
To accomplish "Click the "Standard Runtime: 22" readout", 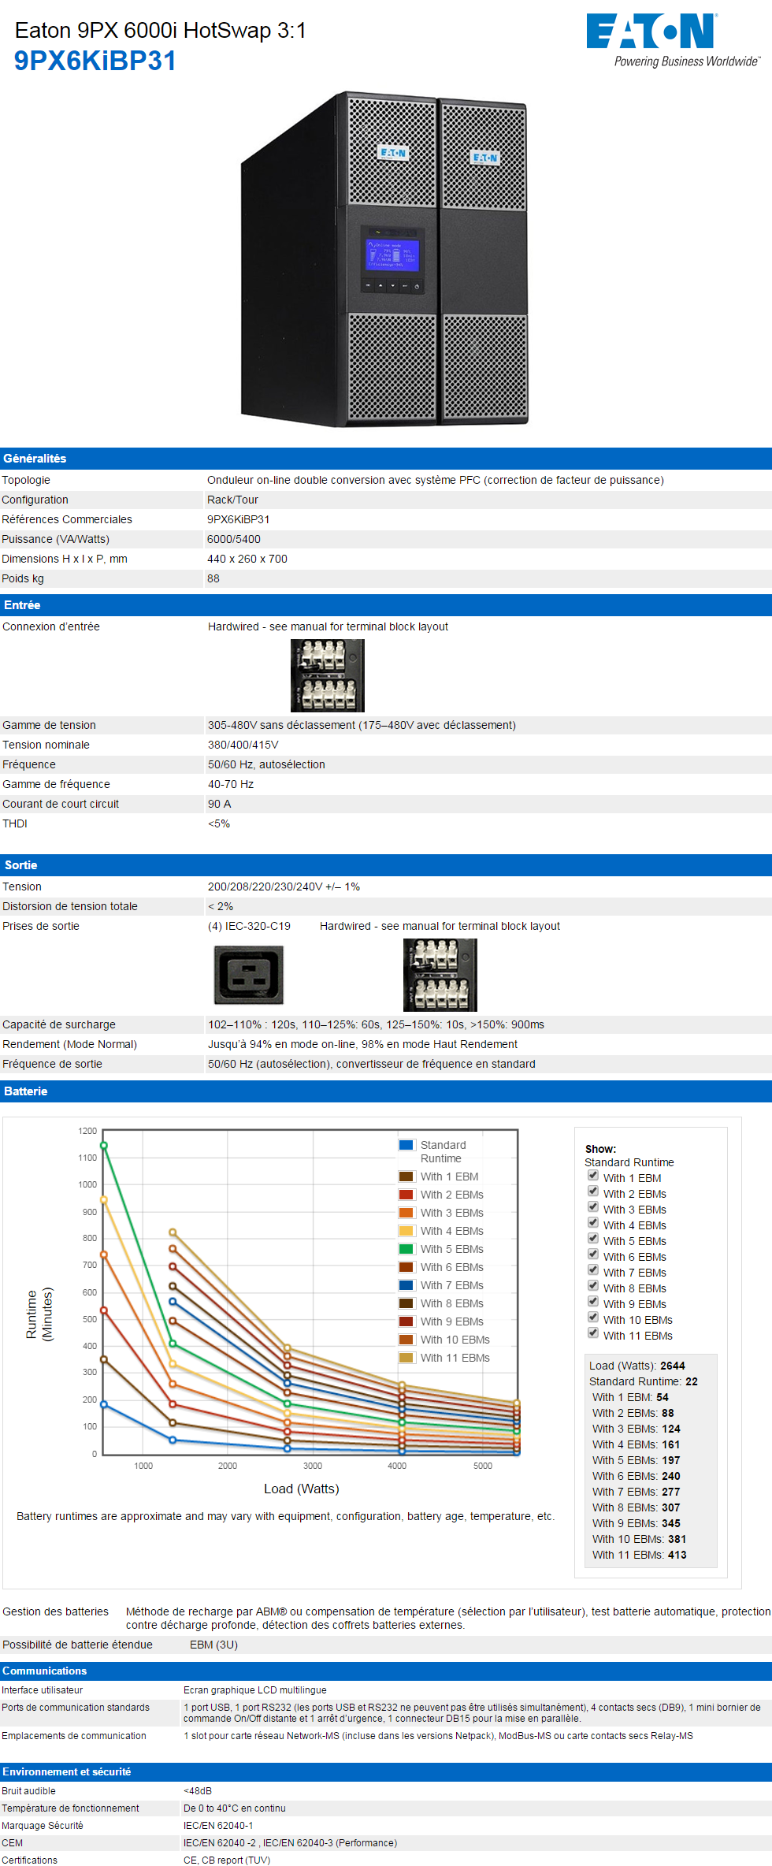I will [x=644, y=1381].
